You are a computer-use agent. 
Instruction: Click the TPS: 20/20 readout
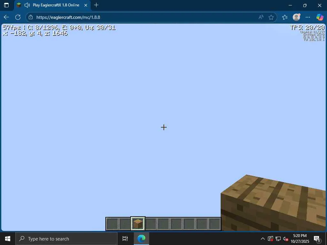coord(308,27)
